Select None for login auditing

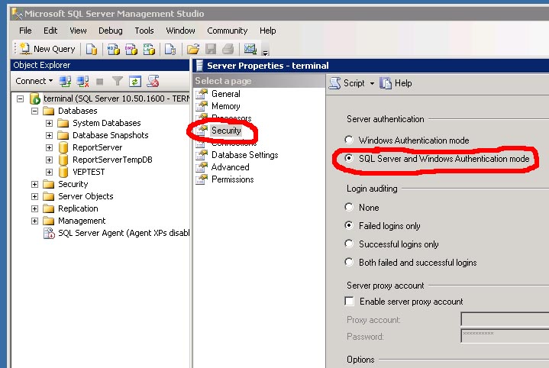click(349, 207)
